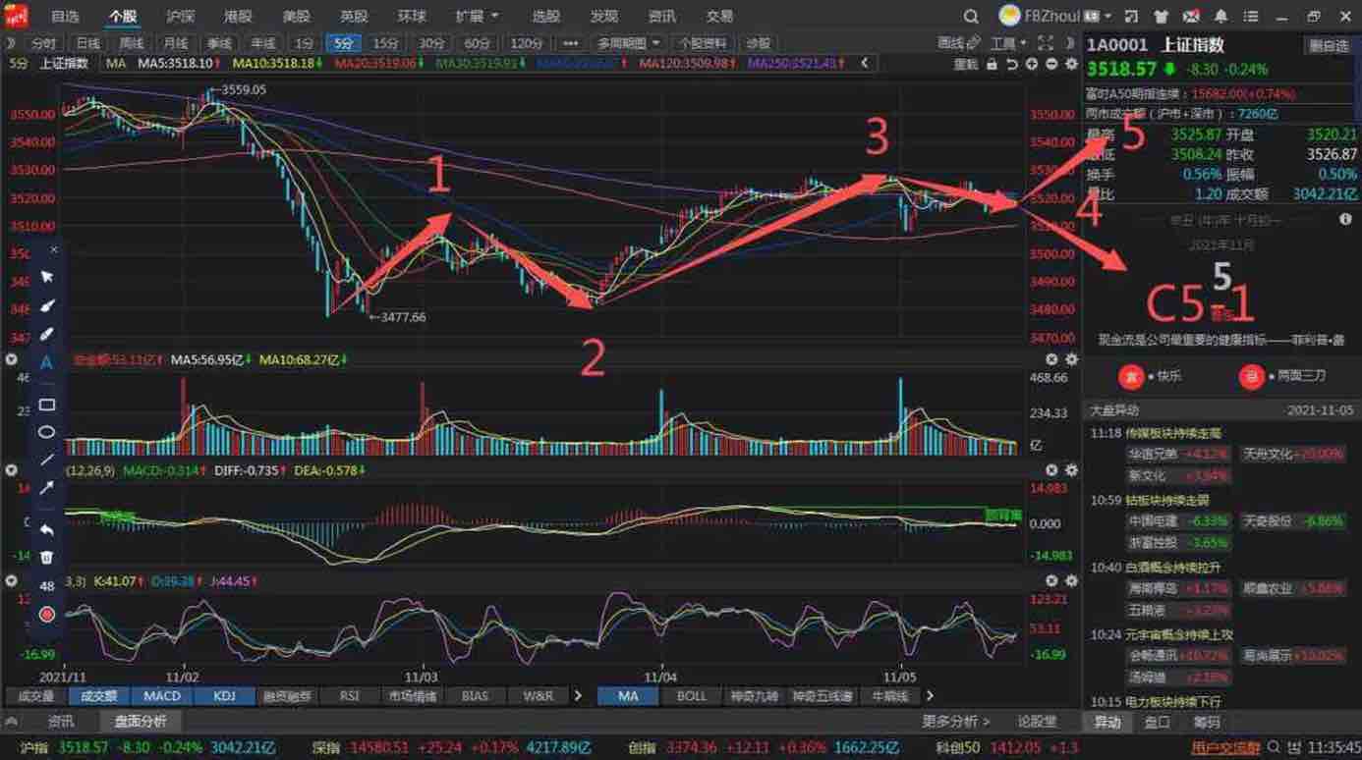Open the 个股资料 button
The height and width of the screenshot is (760, 1362).
pos(702,43)
